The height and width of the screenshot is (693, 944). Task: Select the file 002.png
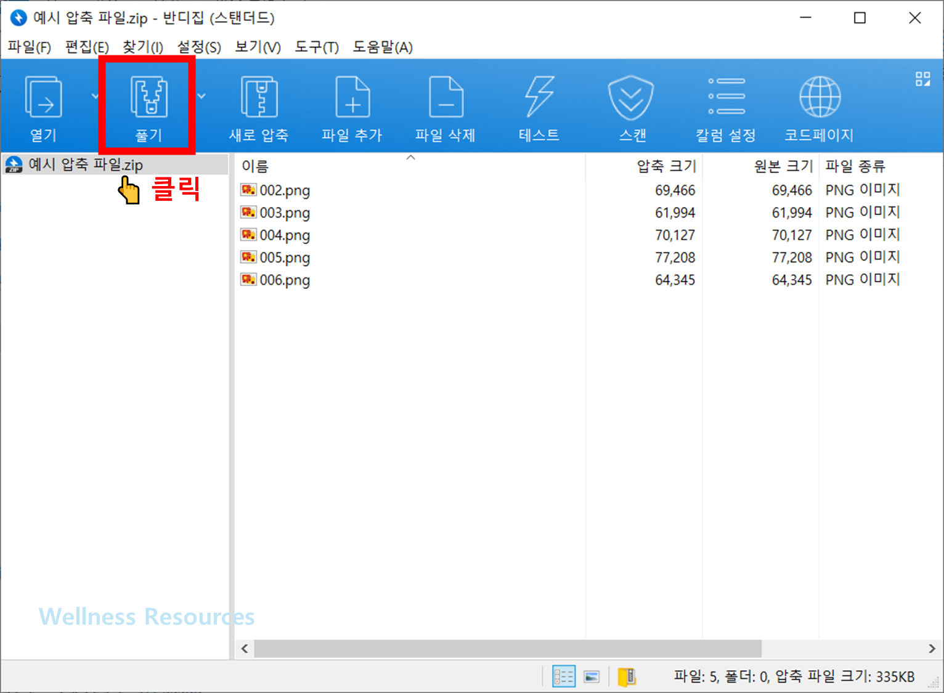(x=284, y=190)
